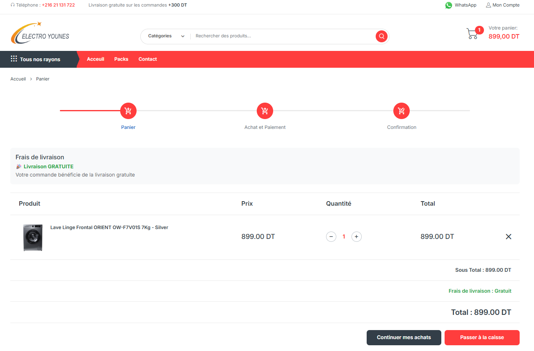Click the Livraison GRATUITE green text
The height and width of the screenshot is (351, 534).
(x=48, y=167)
